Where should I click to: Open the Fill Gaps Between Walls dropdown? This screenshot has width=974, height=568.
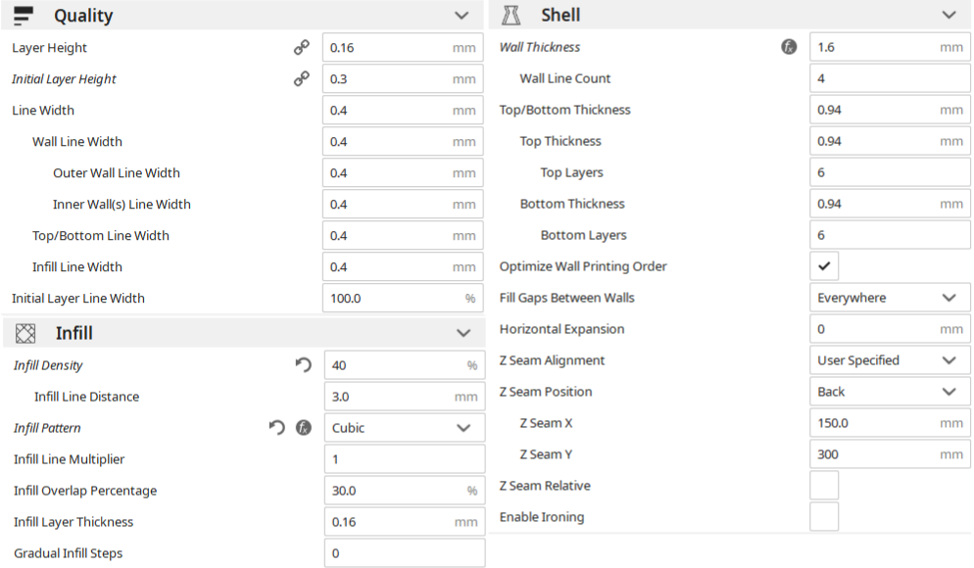[890, 298]
